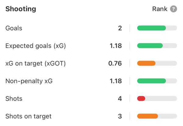Click the Rank column label
This screenshot has height=126, width=183.
[x=160, y=9]
